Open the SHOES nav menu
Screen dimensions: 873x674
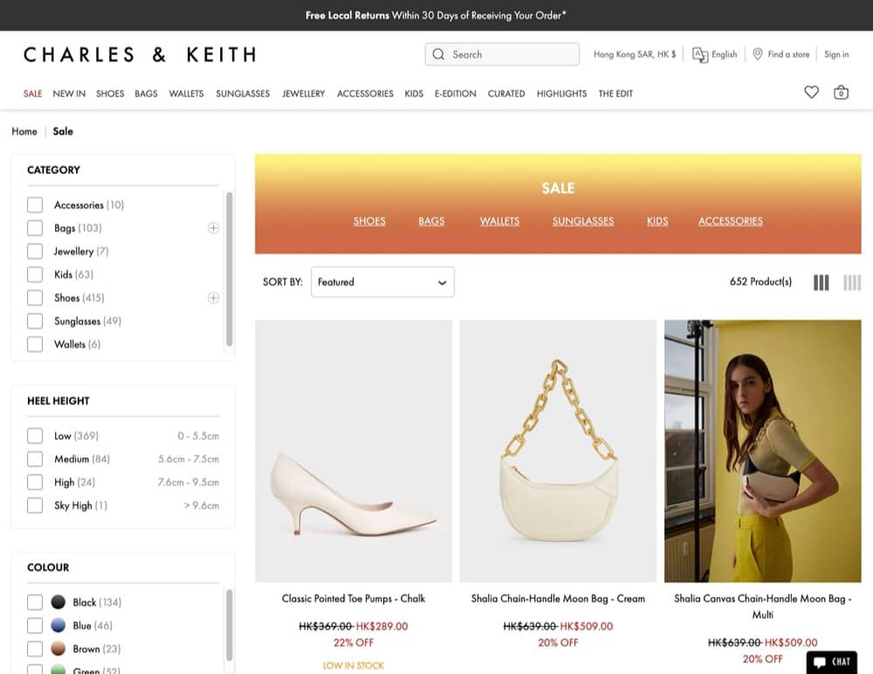110,93
